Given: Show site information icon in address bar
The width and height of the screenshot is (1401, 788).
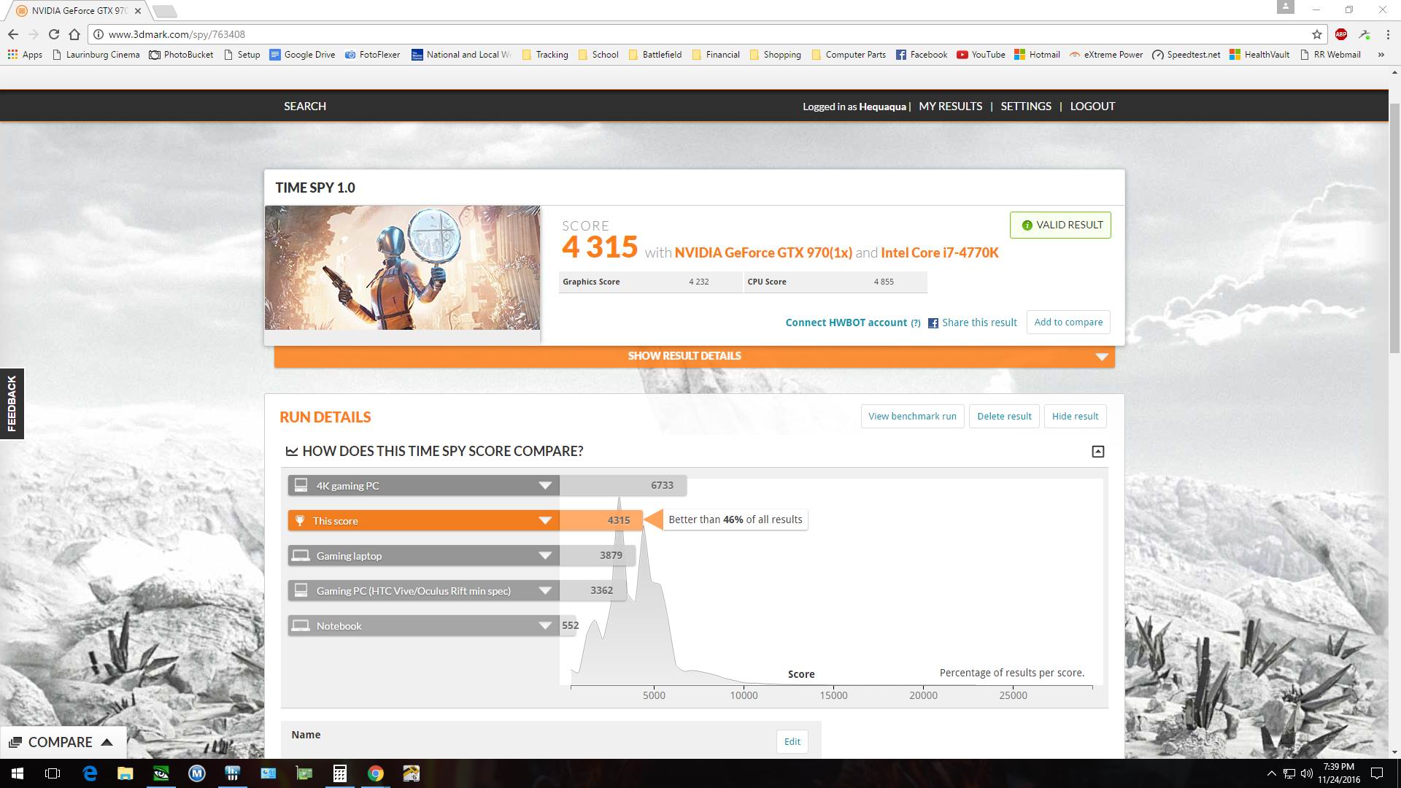Looking at the screenshot, I should [x=99, y=34].
